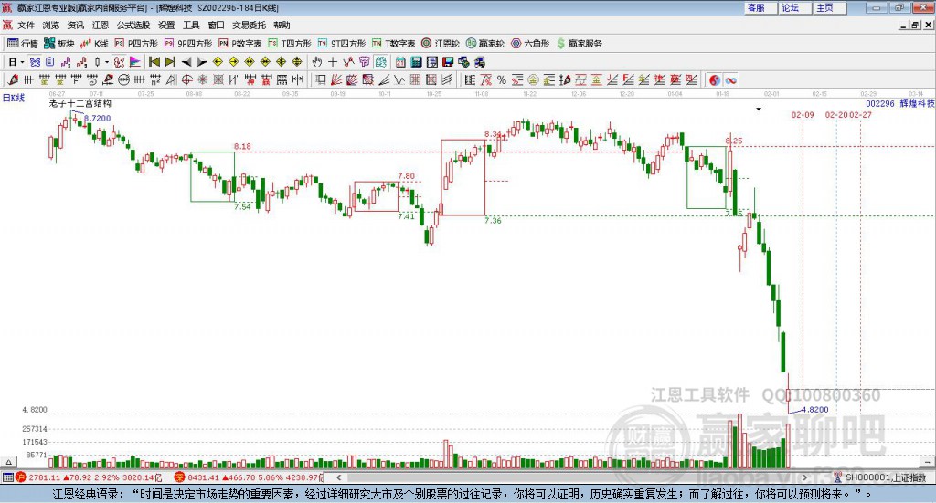Open the T数字表 tool

click(x=393, y=44)
